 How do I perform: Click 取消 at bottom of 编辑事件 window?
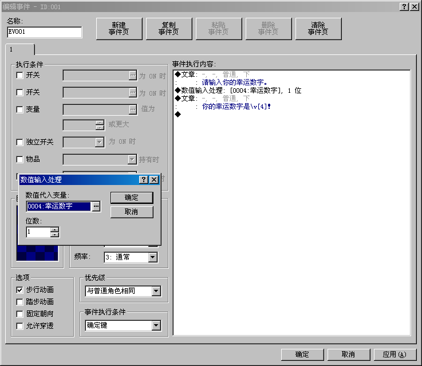click(349, 355)
